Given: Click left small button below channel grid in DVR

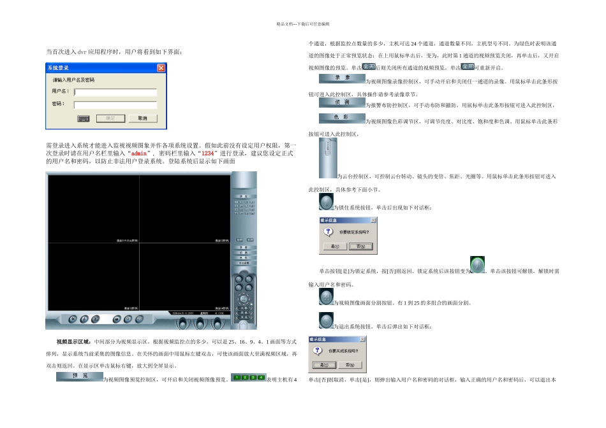Looking at the screenshot, I should [239, 239].
